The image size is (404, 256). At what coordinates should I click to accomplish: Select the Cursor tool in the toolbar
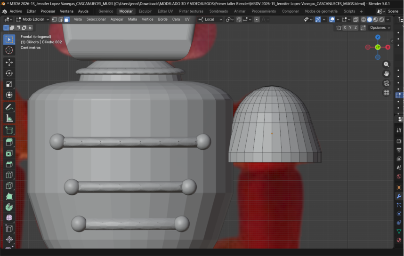9,50
